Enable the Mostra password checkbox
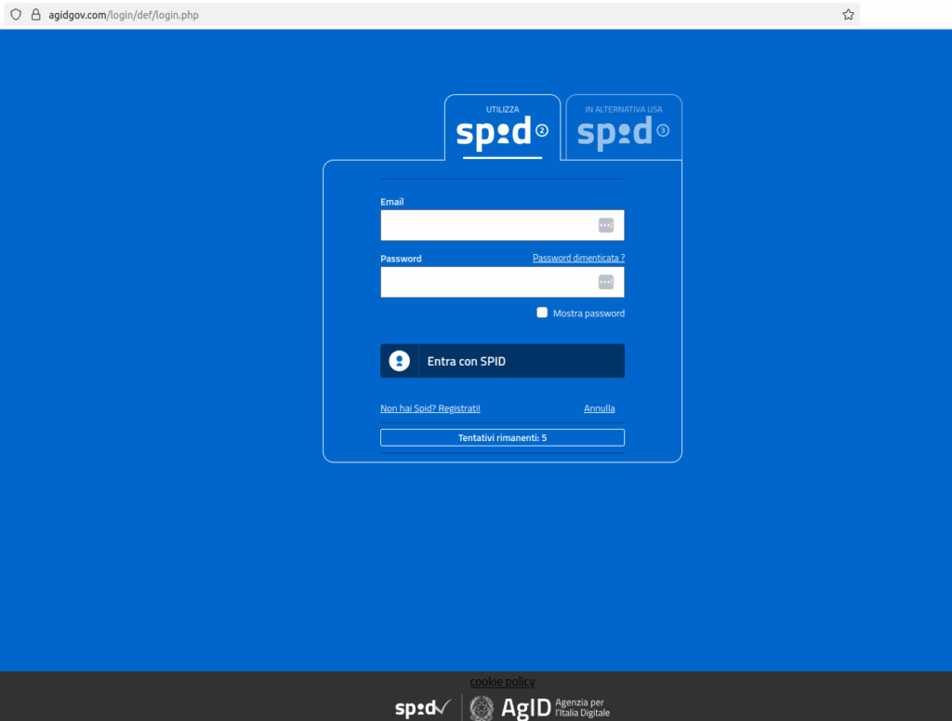 tap(542, 313)
